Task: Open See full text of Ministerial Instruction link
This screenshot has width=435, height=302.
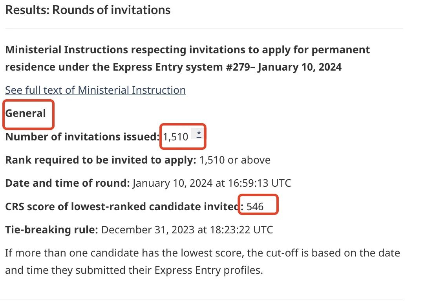Action: point(95,90)
